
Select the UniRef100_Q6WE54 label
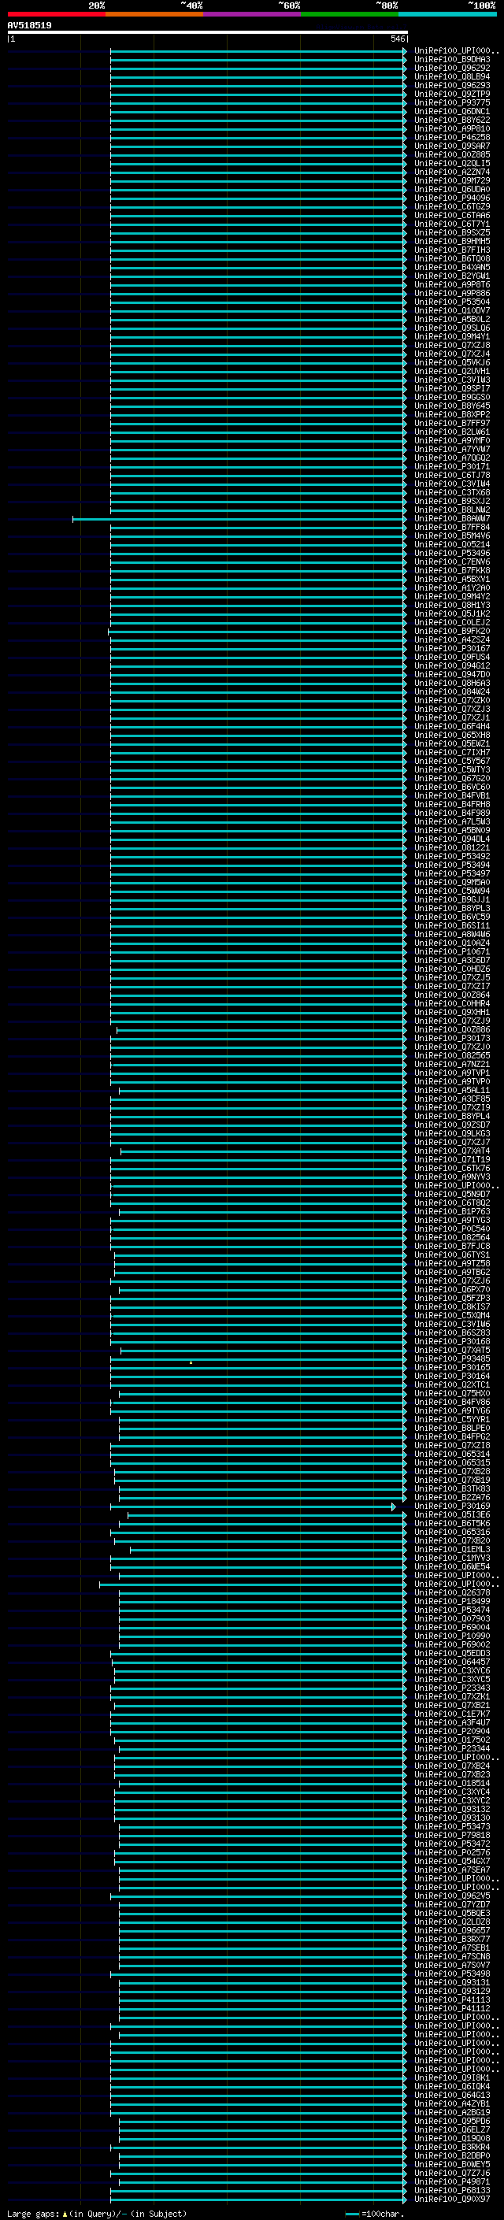pyautogui.click(x=452, y=1566)
